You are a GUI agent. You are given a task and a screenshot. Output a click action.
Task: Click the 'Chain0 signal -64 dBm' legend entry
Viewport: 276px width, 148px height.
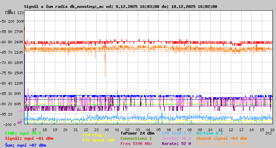[222, 138]
